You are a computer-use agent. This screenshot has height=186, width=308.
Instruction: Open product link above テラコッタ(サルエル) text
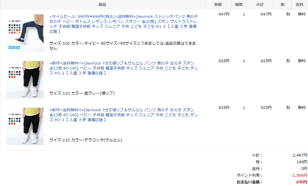pos(124,115)
